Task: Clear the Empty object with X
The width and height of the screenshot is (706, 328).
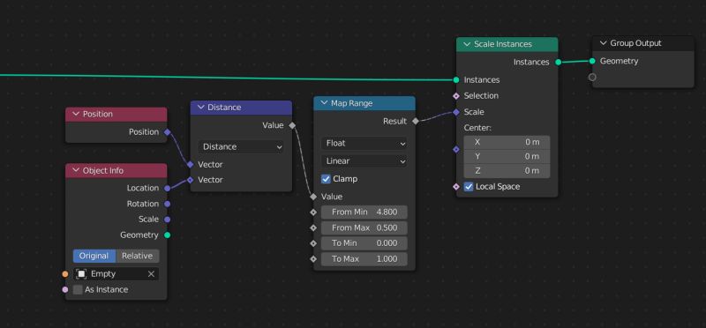Action: (x=151, y=274)
